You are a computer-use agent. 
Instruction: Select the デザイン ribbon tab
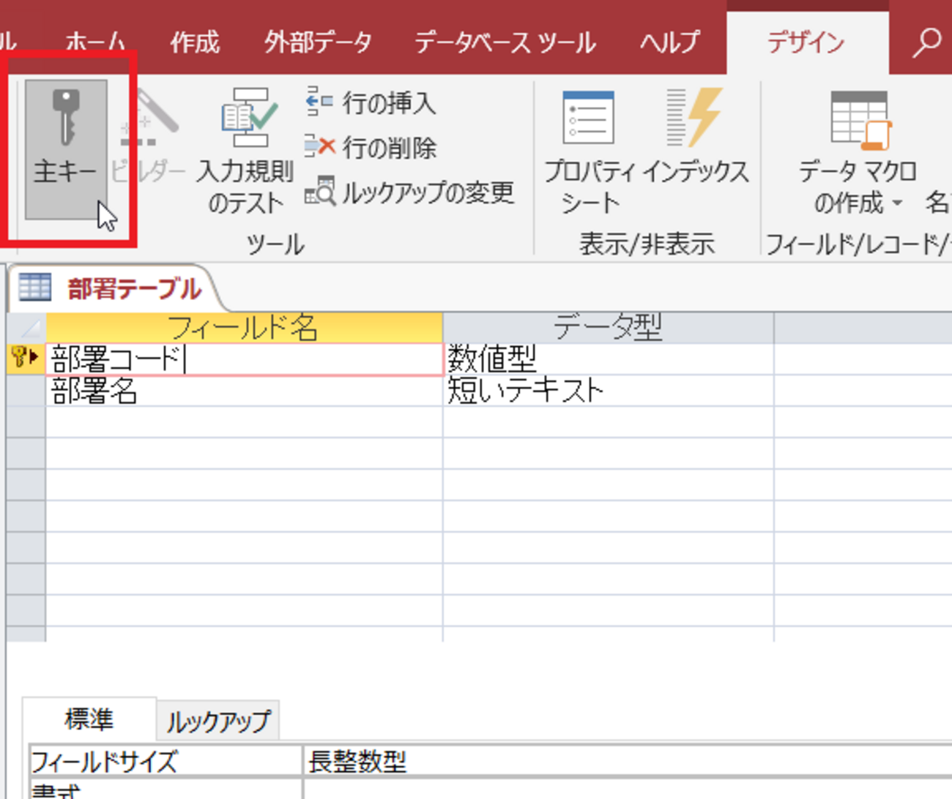pyautogui.click(x=806, y=42)
